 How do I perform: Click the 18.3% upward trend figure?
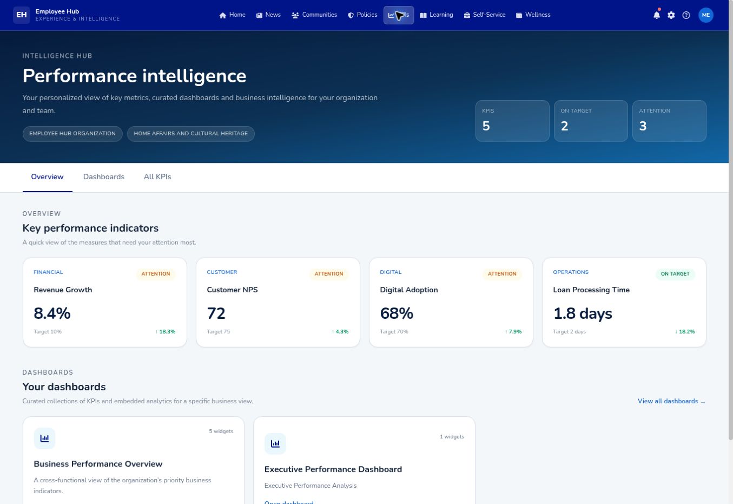[x=166, y=332]
